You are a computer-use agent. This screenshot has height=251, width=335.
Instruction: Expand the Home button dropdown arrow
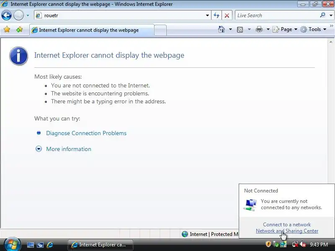[x=231, y=29]
